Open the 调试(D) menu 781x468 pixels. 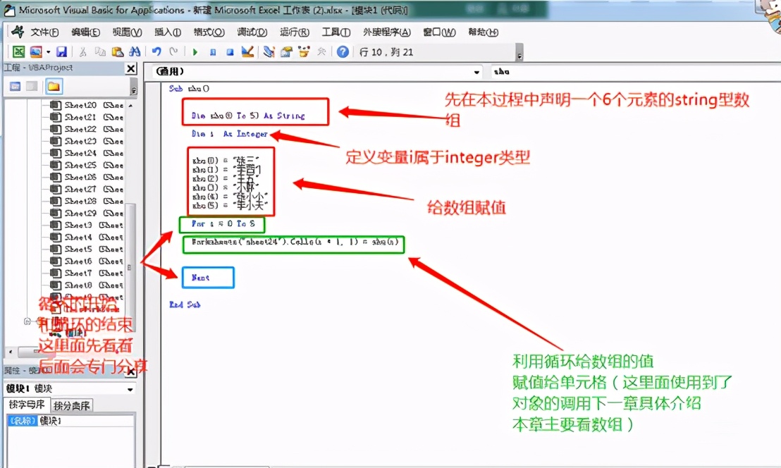click(x=252, y=32)
